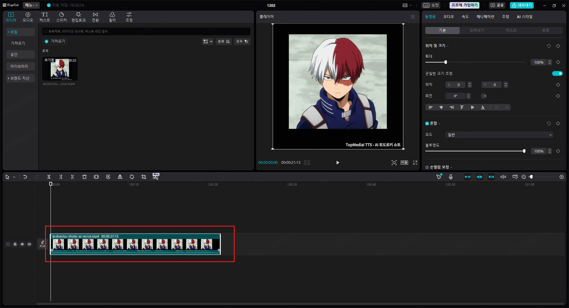
Task: Toggle the auto snap button
Action: (x=480, y=177)
